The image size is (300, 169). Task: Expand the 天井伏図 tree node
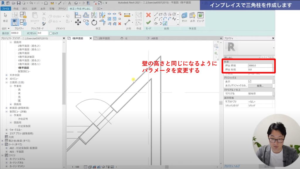tap(6, 75)
